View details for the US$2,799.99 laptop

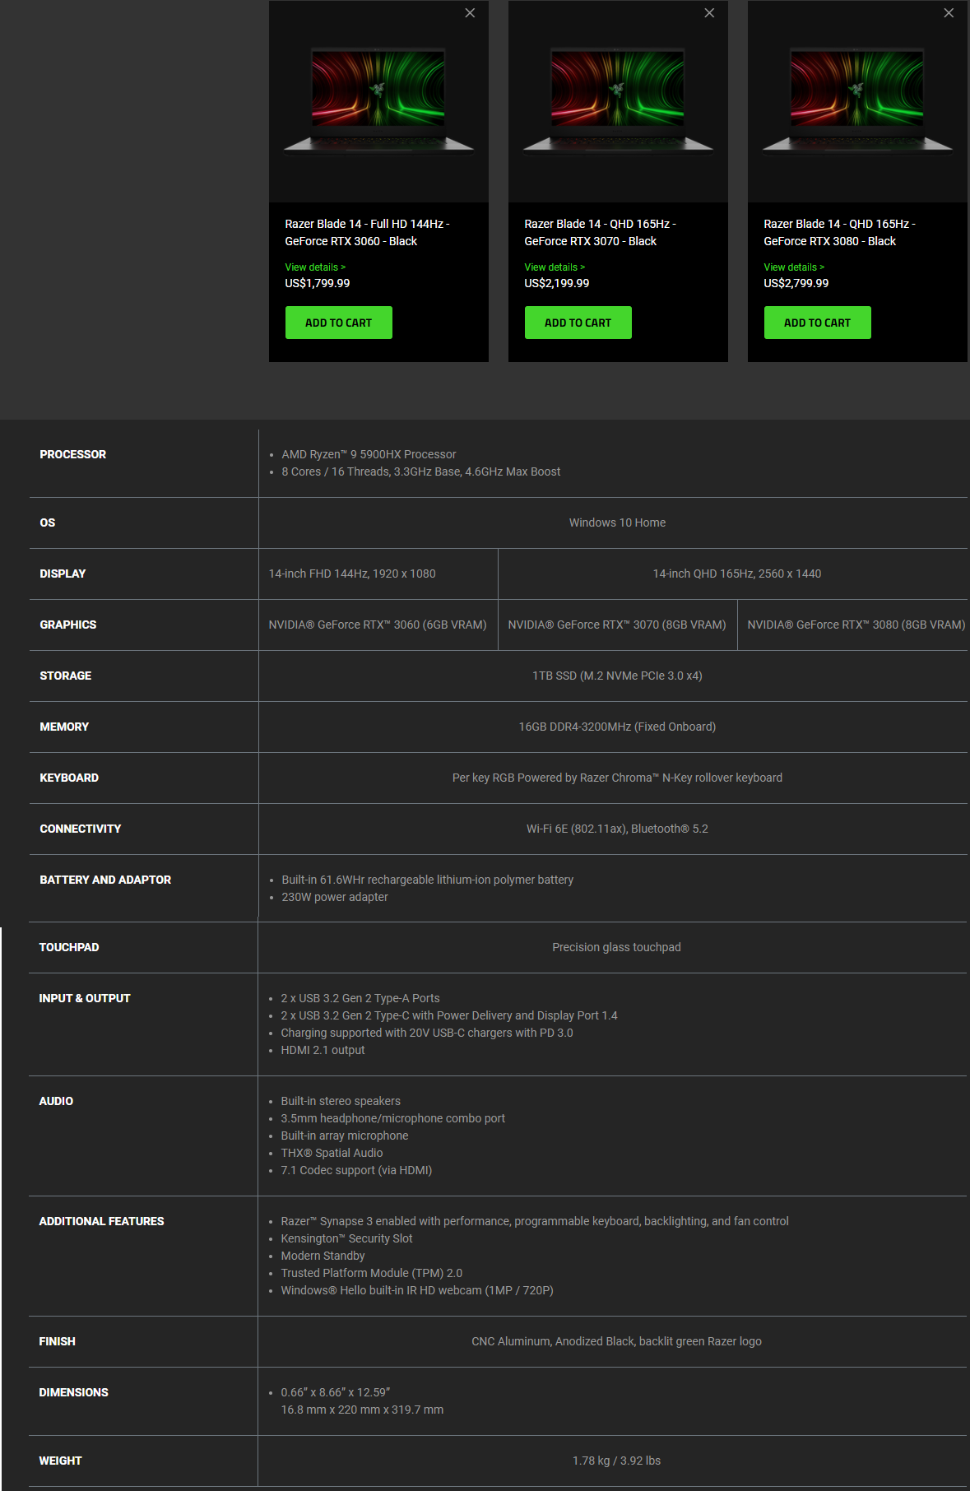point(794,267)
